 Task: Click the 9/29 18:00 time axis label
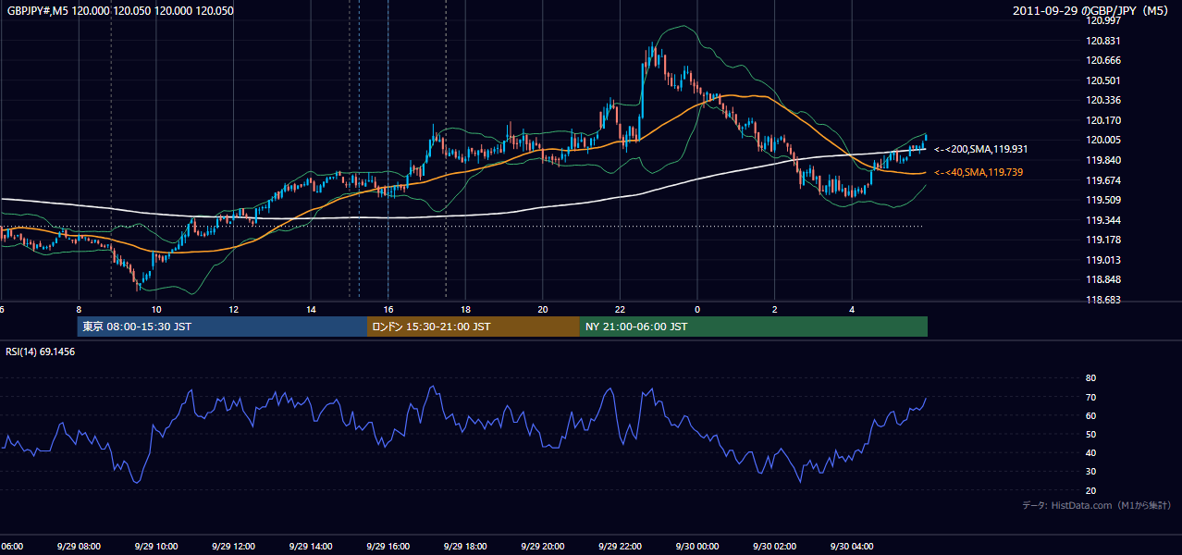click(x=465, y=547)
